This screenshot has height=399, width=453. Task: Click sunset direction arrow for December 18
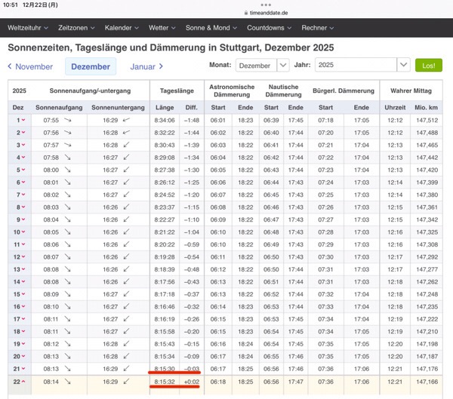(126, 333)
